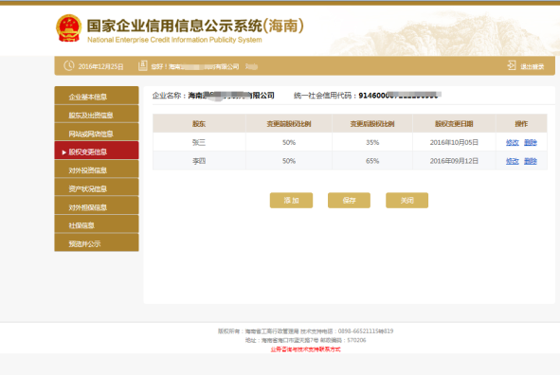560x375 pixels.
Task: Click the support phone 0898-66521115
Action: click(x=358, y=331)
